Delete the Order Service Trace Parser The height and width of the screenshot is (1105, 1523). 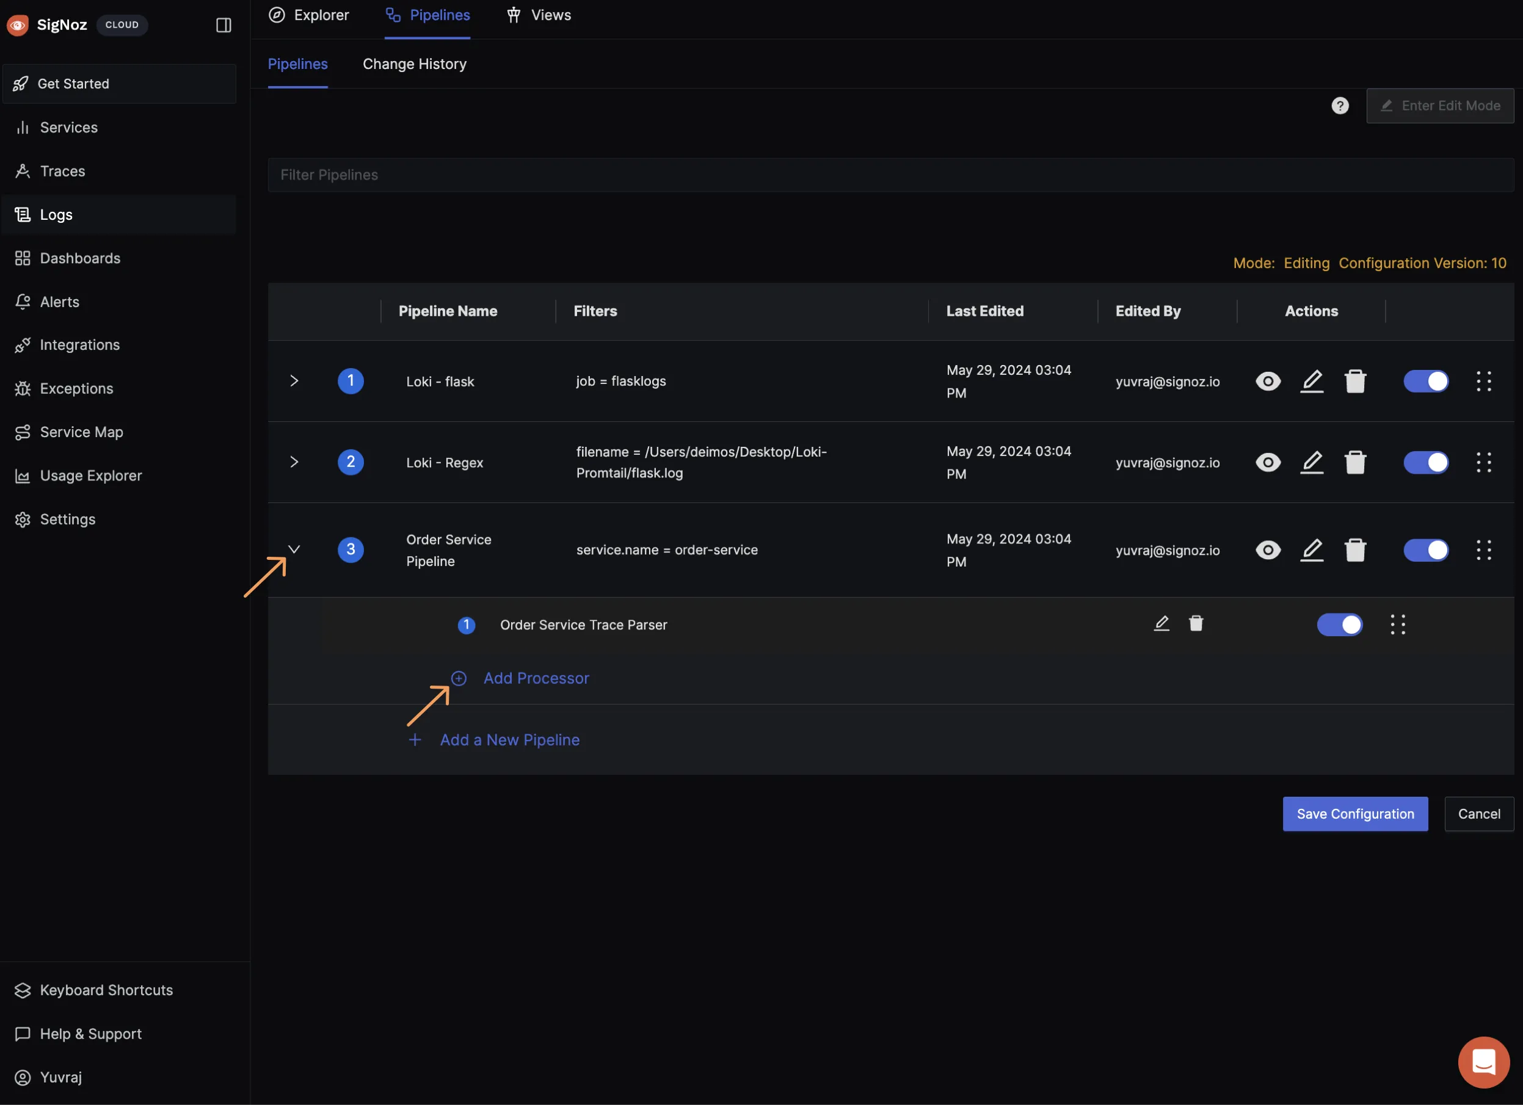pos(1196,624)
